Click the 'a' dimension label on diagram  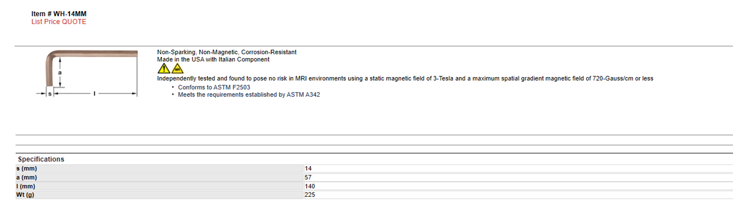pos(59,73)
